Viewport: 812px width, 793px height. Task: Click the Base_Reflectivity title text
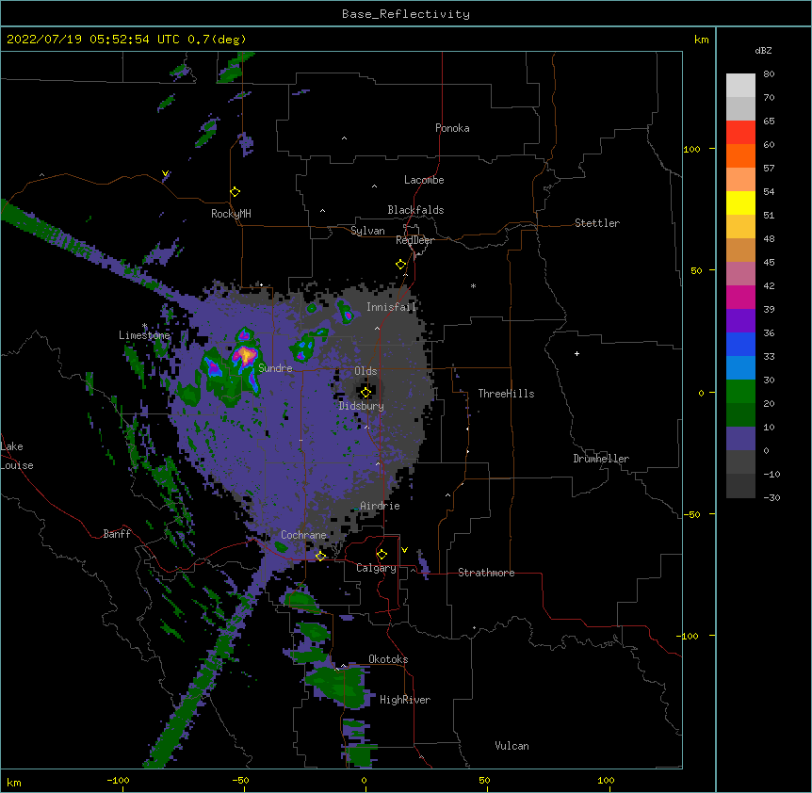(x=406, y=14)
